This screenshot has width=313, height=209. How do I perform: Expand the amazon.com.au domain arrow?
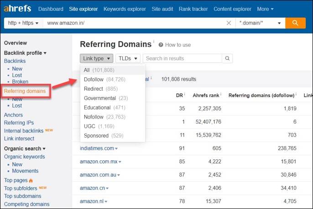pos(119,175)
